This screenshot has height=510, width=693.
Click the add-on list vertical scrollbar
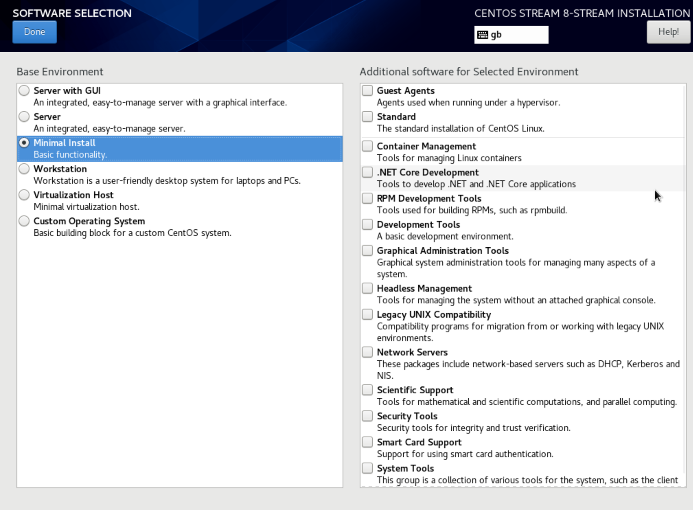(x=684, y=279)
